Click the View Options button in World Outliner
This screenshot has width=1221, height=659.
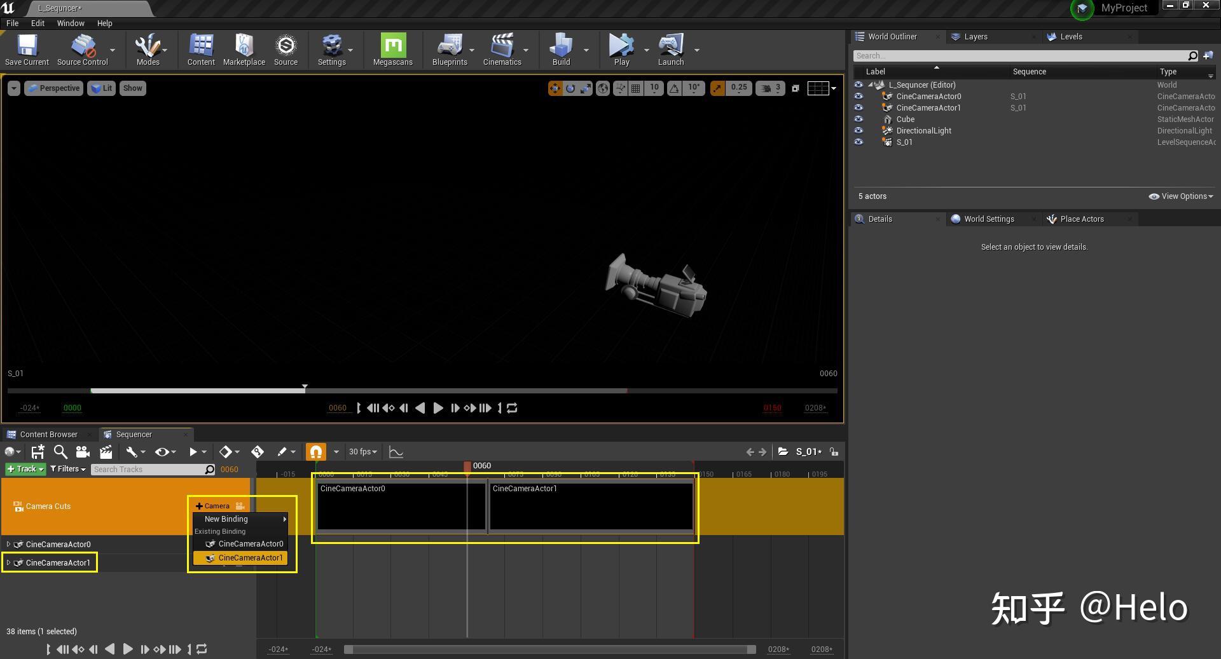1181,196
